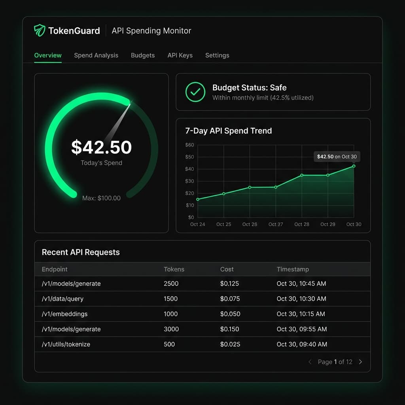
Task: Click the Oct 28 point on the spend line
Action: [301, 174]
